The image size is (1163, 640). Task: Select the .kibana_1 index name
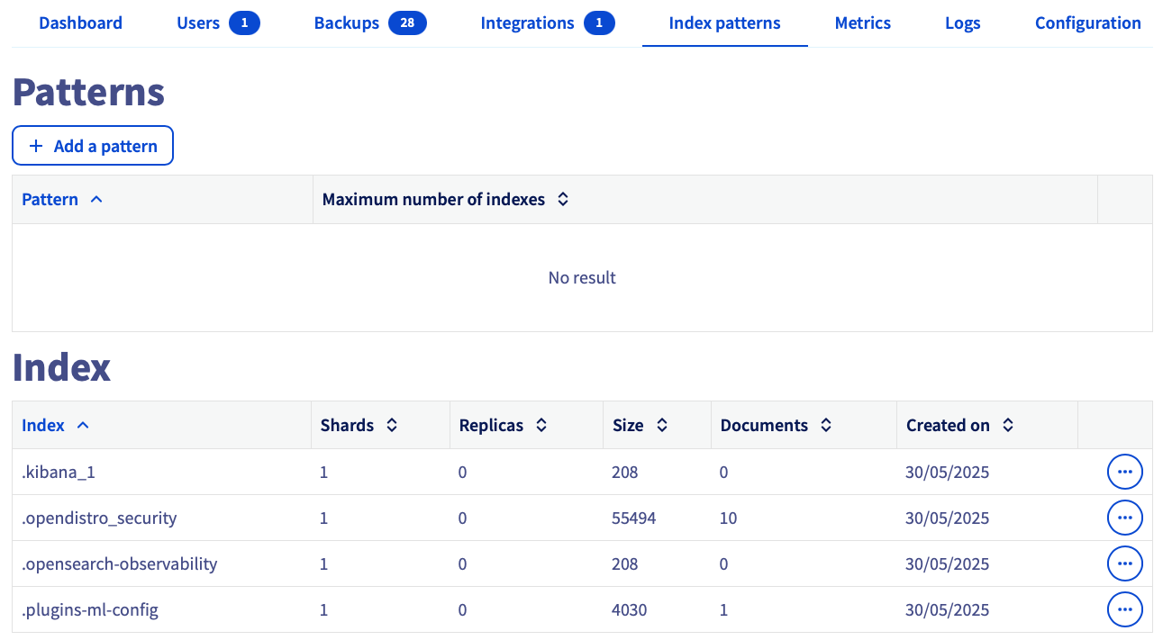(59, 472)
